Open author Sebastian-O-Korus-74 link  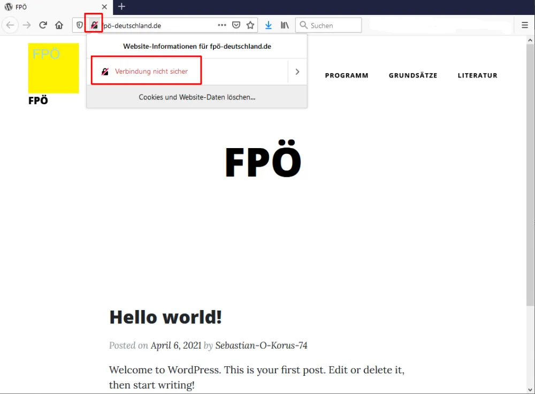(x=261, y=345)
